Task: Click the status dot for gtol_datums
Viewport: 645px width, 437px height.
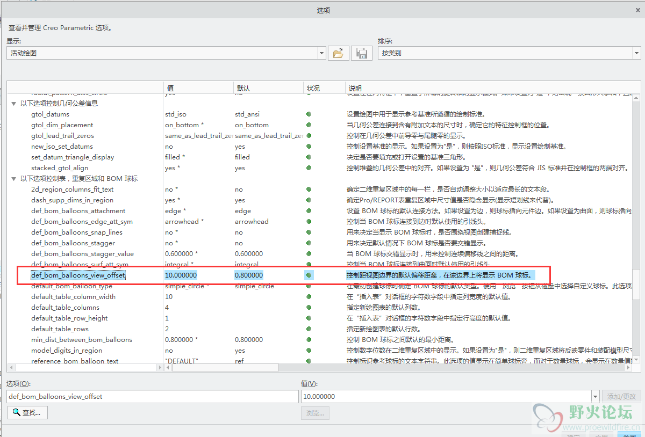Action: click(x=309, y=114)
